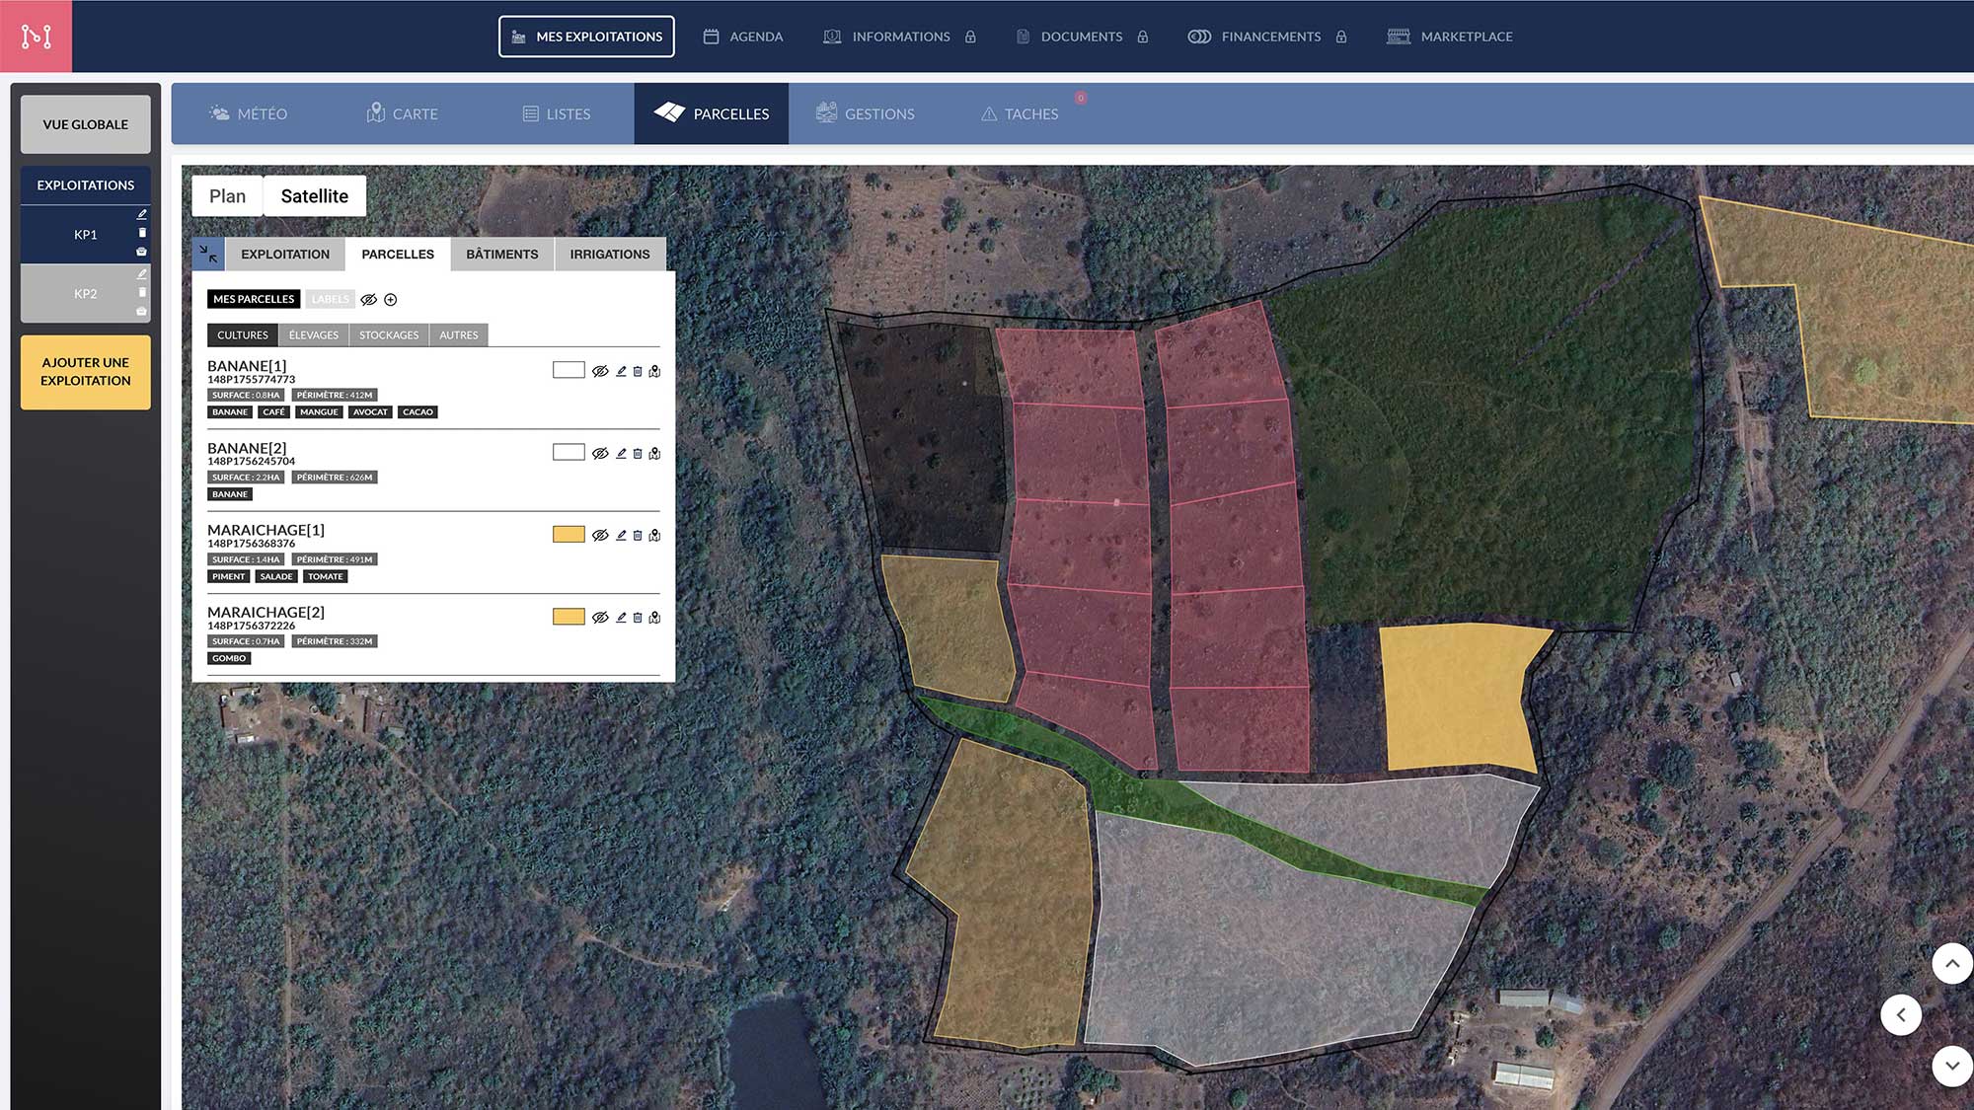The image size is (1974, 1110).
Task: Click the down chevron round button
Action: (x=1951, y=1066)
